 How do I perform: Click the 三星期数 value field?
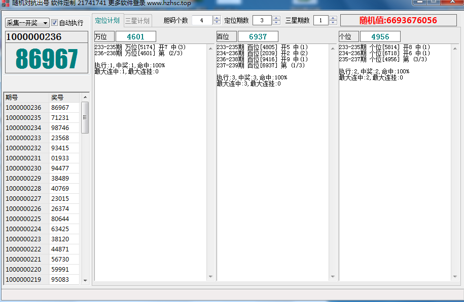coord(321,20)
